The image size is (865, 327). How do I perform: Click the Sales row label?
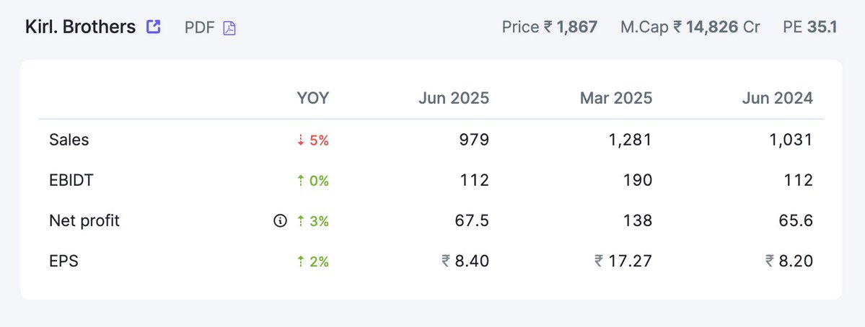[x=69, y=140]
